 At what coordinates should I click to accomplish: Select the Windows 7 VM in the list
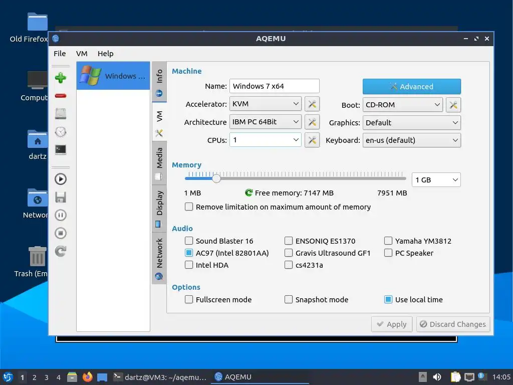point(113,76)
